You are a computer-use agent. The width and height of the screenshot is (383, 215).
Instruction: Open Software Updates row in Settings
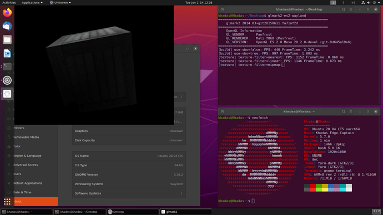pyautogui.click(x=129, y=193)
